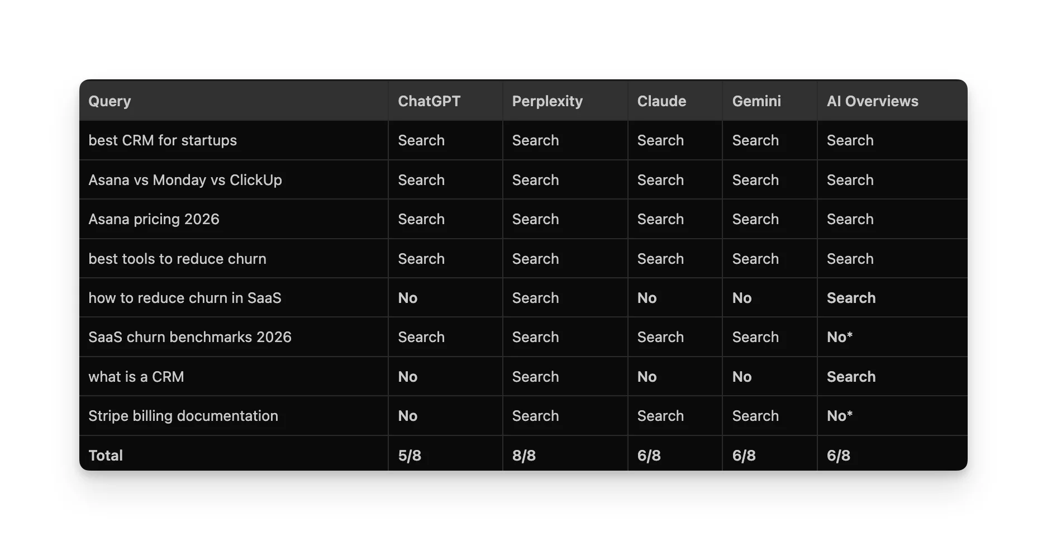Viewport: 1047px width, 550px height.
Task: Select the 'Asana pricing 2026' query cell
Action: click(x=154, y=219)
